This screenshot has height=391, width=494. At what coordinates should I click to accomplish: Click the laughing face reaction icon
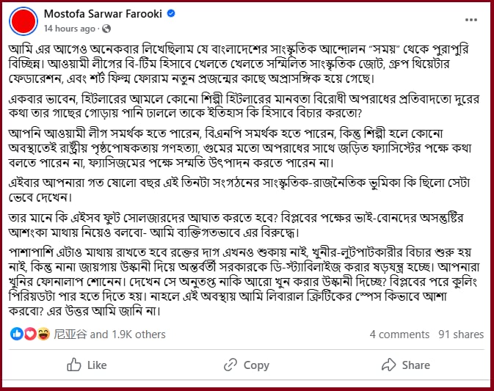pos(43,334)
